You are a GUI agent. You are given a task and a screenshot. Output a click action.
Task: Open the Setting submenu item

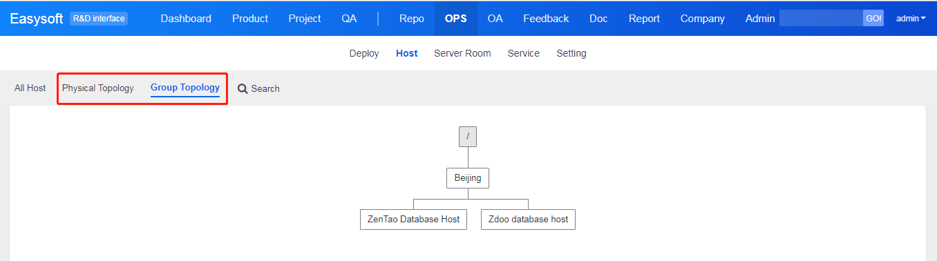point(571,53)
